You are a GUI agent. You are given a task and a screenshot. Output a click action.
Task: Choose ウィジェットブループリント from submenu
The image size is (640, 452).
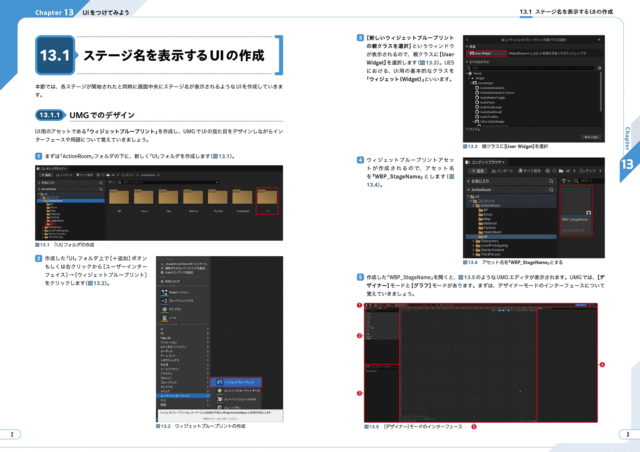pyautogui.click(x=238, y=382)
